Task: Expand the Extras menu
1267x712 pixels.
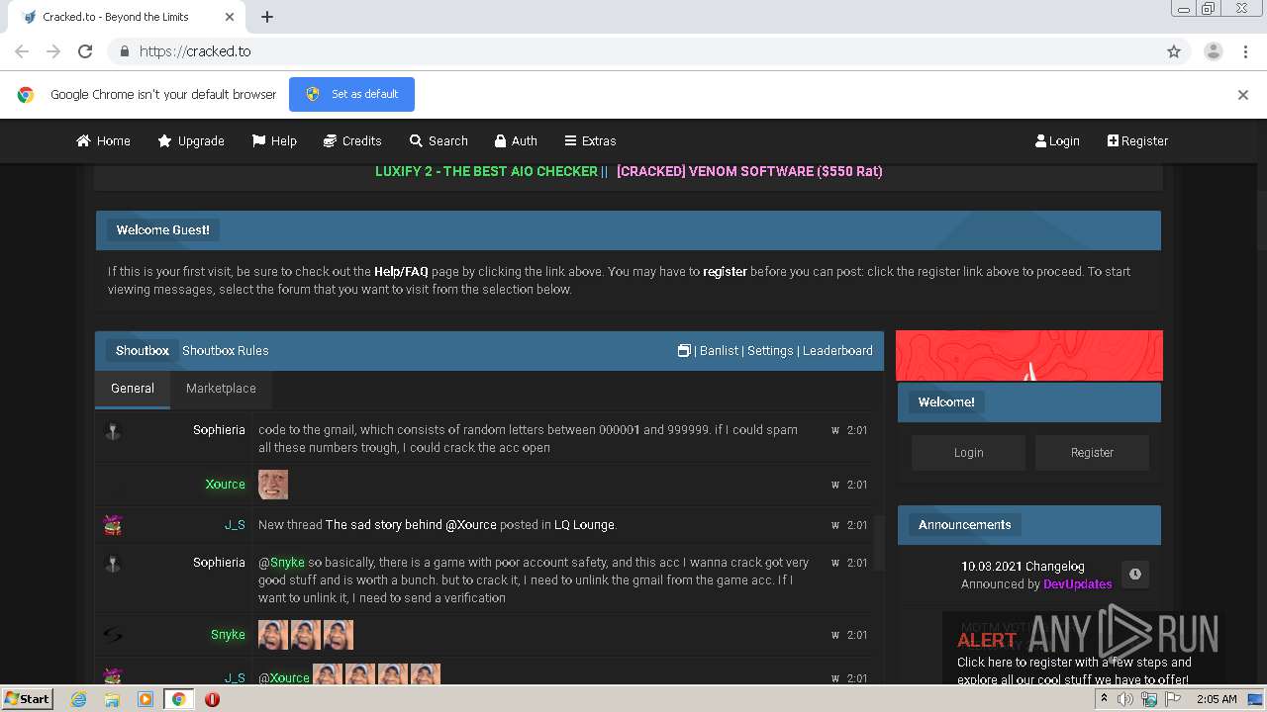Action: (590, 140)
